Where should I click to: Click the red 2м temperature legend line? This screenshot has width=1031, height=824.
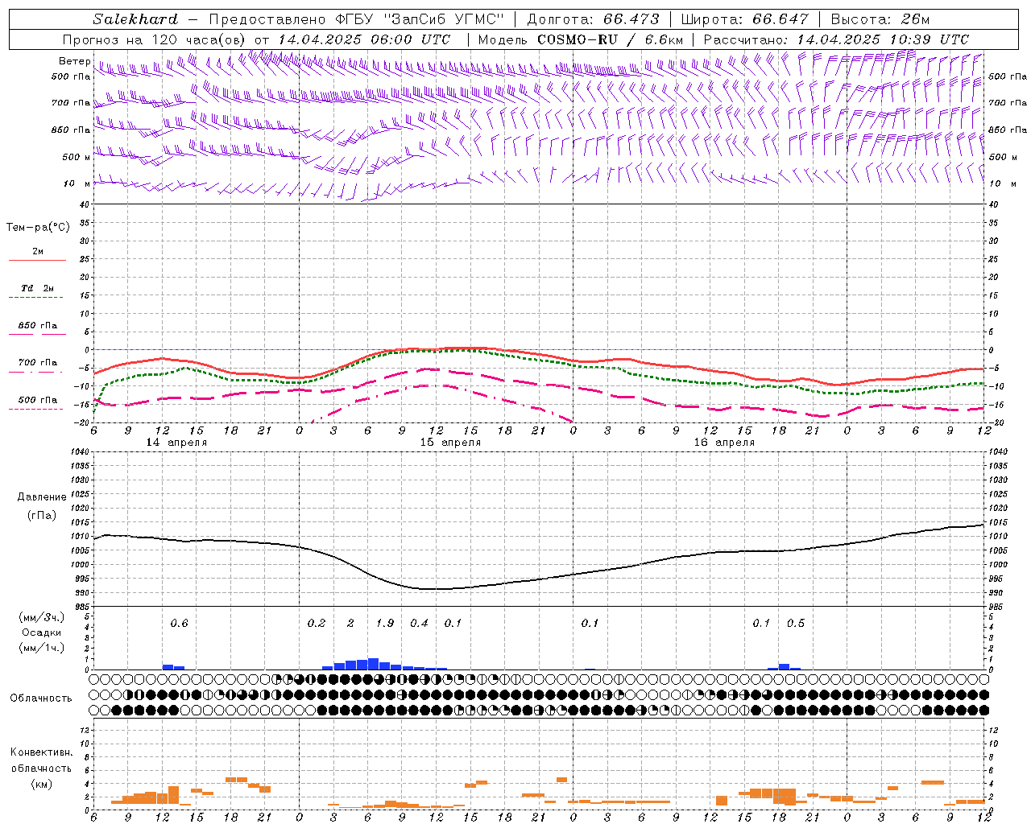(x=38, y=261)
